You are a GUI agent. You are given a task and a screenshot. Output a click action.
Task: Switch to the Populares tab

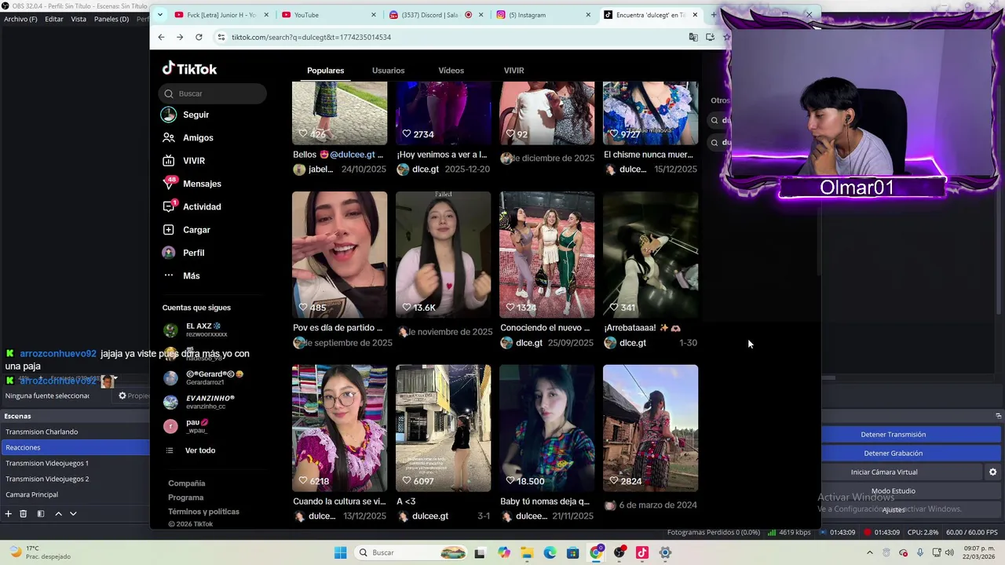[x=325, y=71]
